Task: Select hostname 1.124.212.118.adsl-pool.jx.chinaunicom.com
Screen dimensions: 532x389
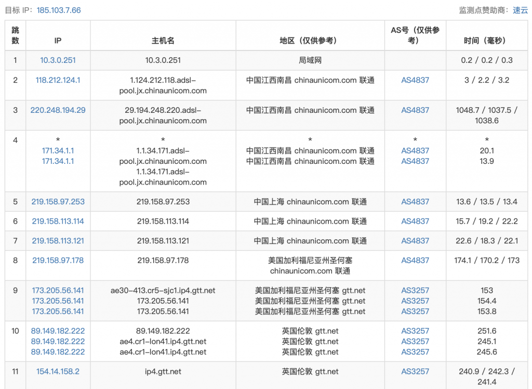Action: click(x=163, y=85)
